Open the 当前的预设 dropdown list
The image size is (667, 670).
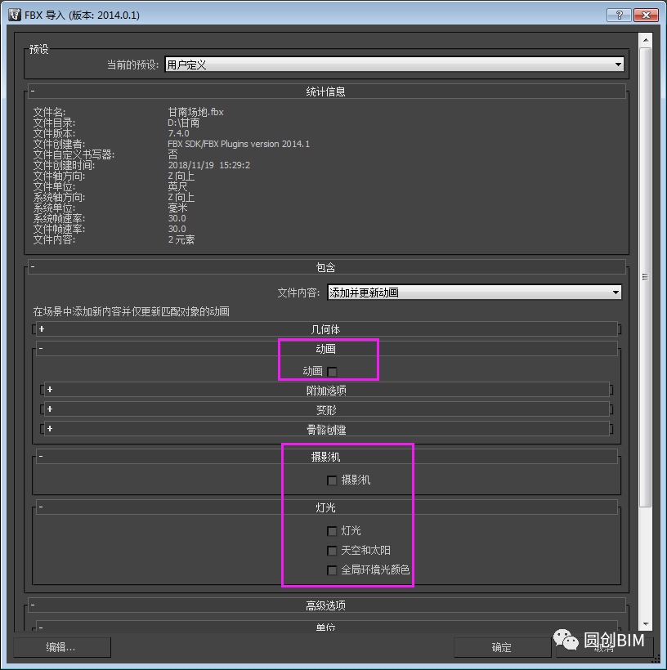pyautogui.click(x=619, y=64)
